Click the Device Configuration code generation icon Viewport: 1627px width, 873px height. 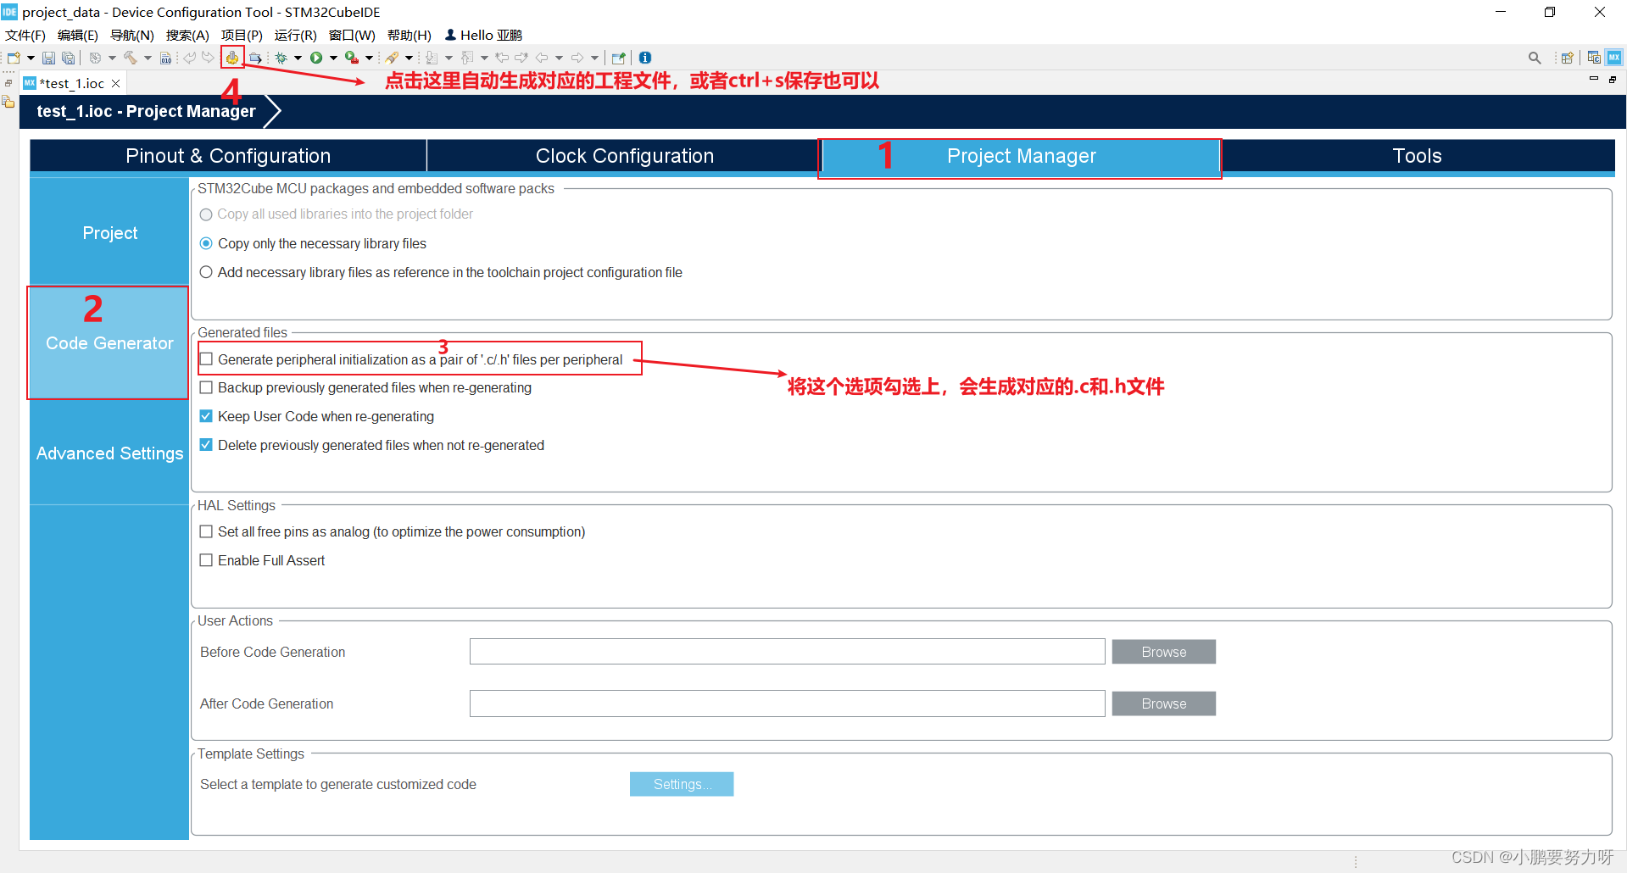click(x=232, y=58)
